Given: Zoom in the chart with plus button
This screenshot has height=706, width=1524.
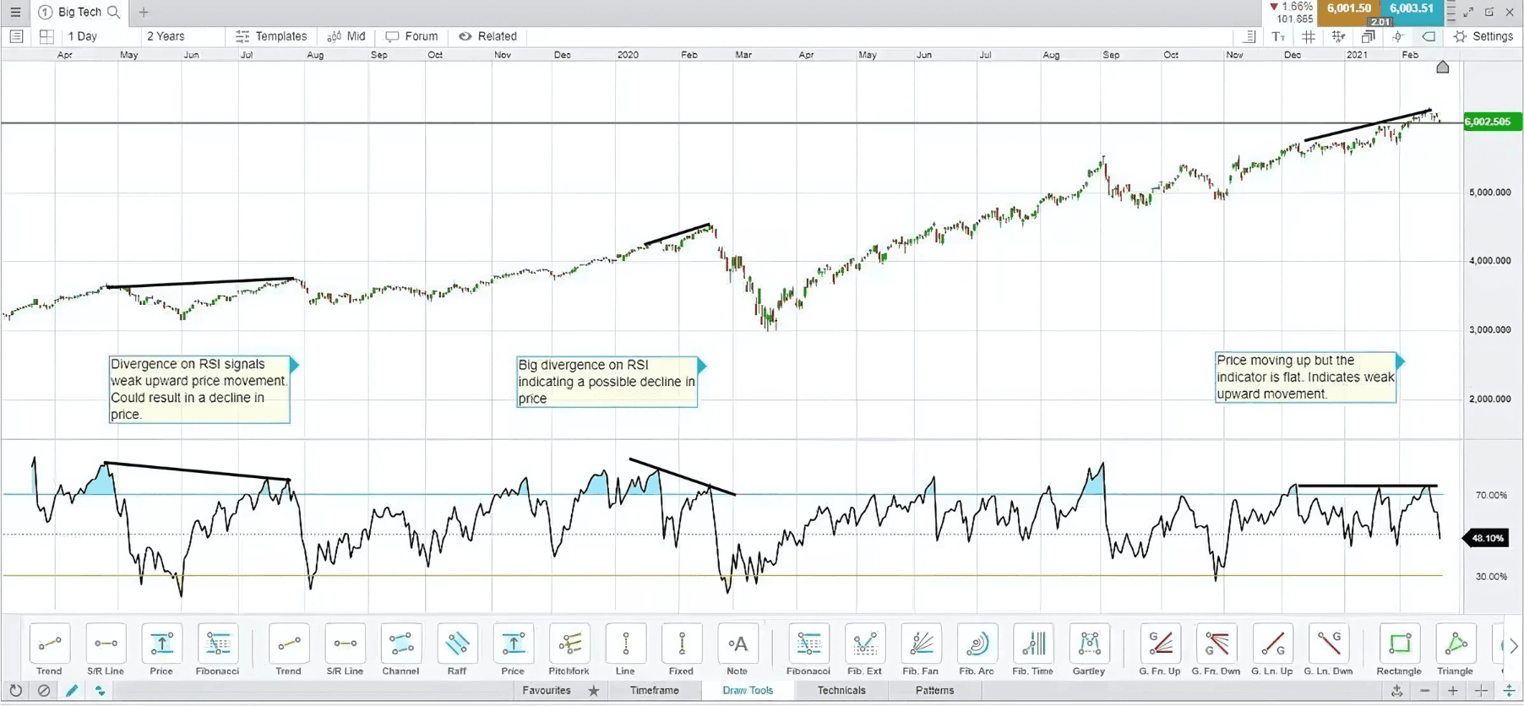Looking at the screenshot, I should tap(1453, 691).
